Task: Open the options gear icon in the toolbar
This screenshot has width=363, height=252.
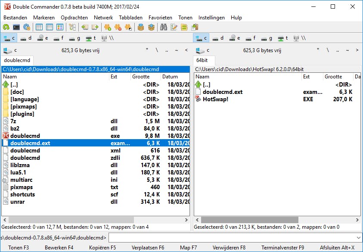Action: click(x=27, y=27)
